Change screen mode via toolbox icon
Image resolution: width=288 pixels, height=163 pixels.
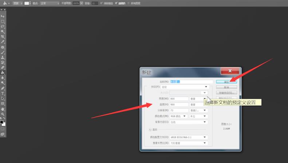pos(3,134)
